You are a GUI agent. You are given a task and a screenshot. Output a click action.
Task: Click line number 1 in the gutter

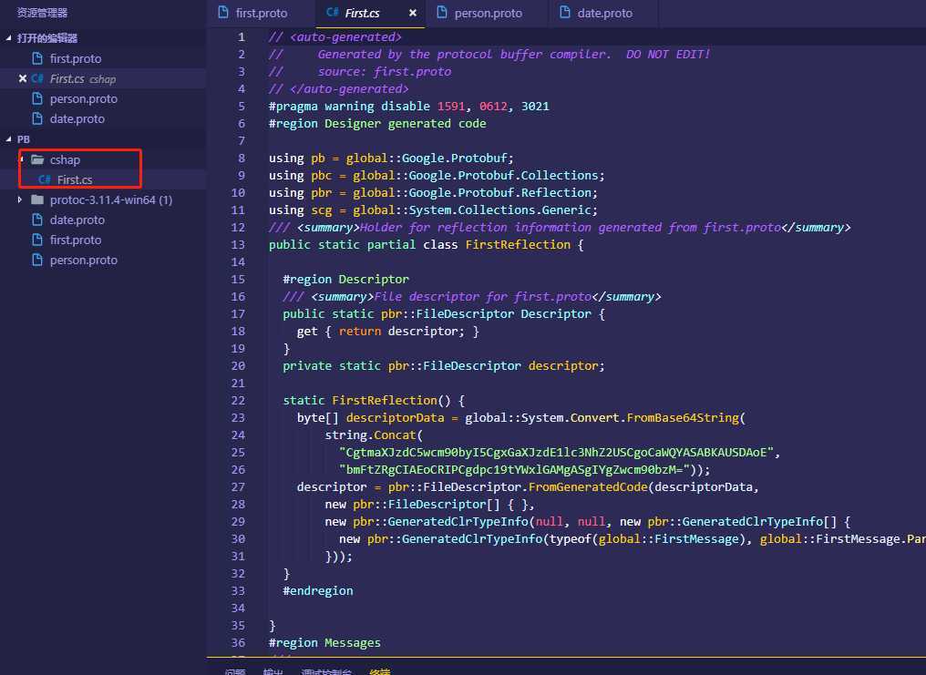click(241, 37)
